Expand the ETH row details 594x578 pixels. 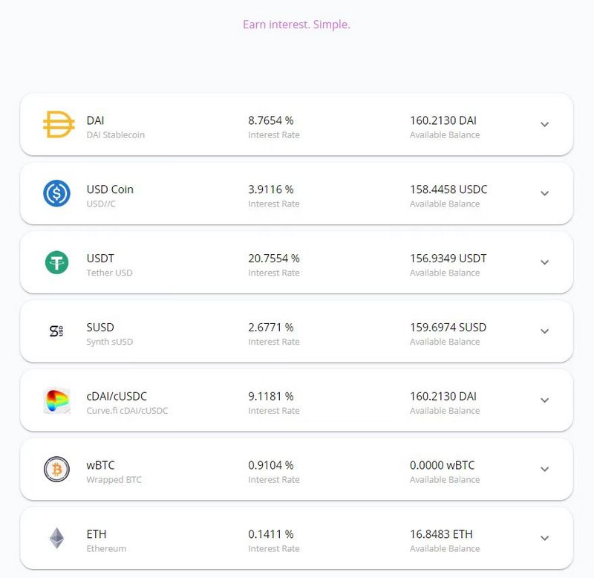544,539
